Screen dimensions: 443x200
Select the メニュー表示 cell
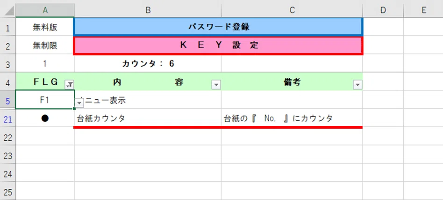[148, 100]
